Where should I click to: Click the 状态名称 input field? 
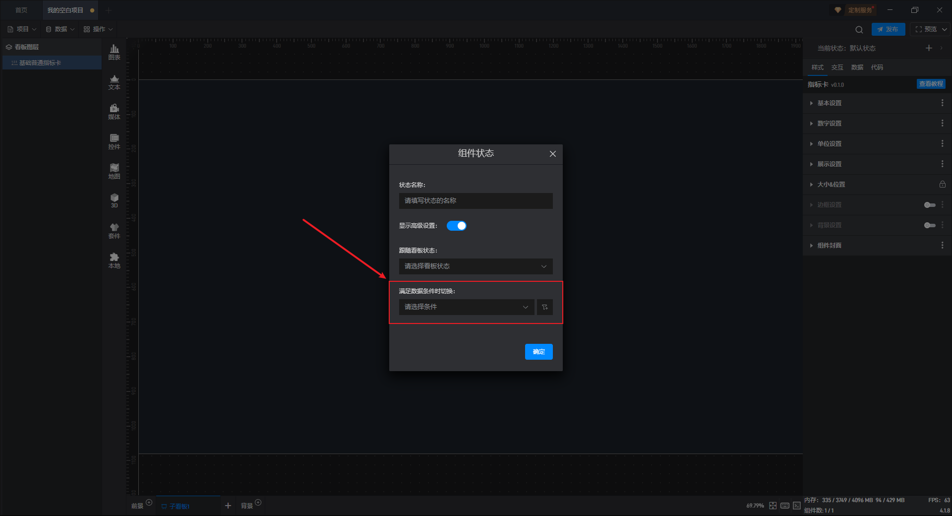coord(476,201)
